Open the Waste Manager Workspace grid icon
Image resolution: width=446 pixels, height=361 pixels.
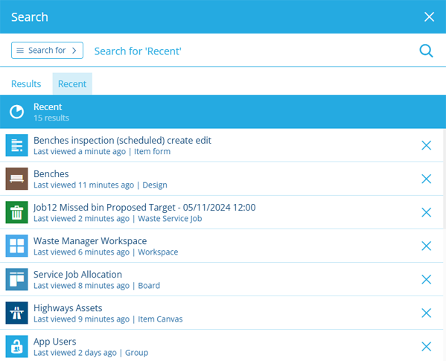(x=17, y=246)
